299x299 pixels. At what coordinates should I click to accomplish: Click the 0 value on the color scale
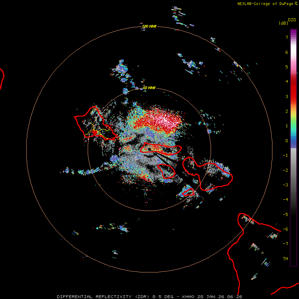(x=287, y=141)
